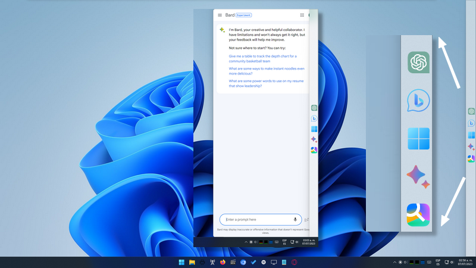Open ESP language switcher on main taskbar
The height and width of the screenshot is (268, 476).
[x=438, y=262]
